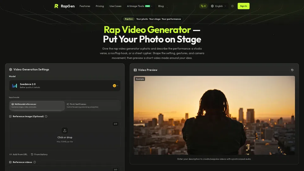Click the Sign In button
The image size is (304, 171).
244,6
